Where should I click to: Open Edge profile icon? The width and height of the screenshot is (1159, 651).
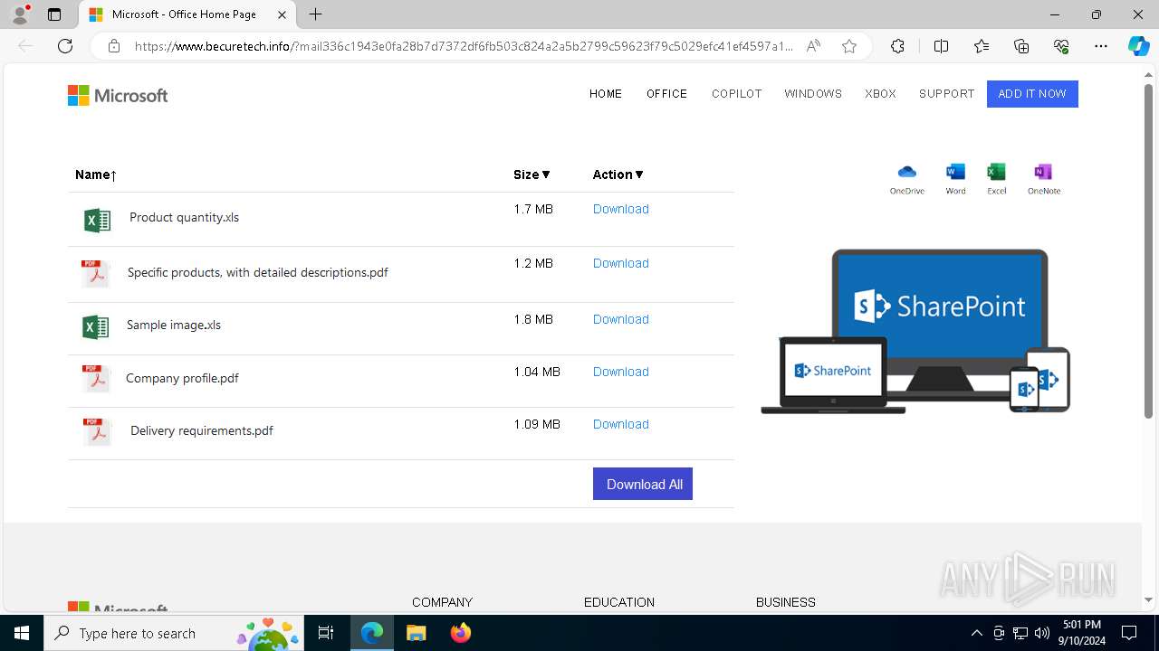tap(20, 14)
